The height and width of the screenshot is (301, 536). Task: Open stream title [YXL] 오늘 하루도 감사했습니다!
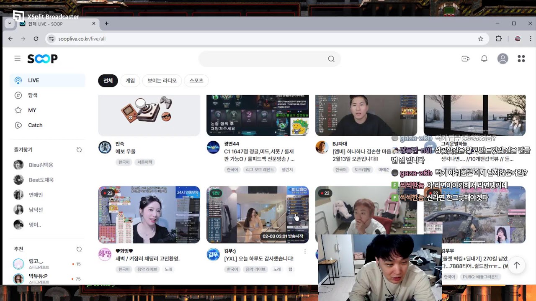coord(259,258)
